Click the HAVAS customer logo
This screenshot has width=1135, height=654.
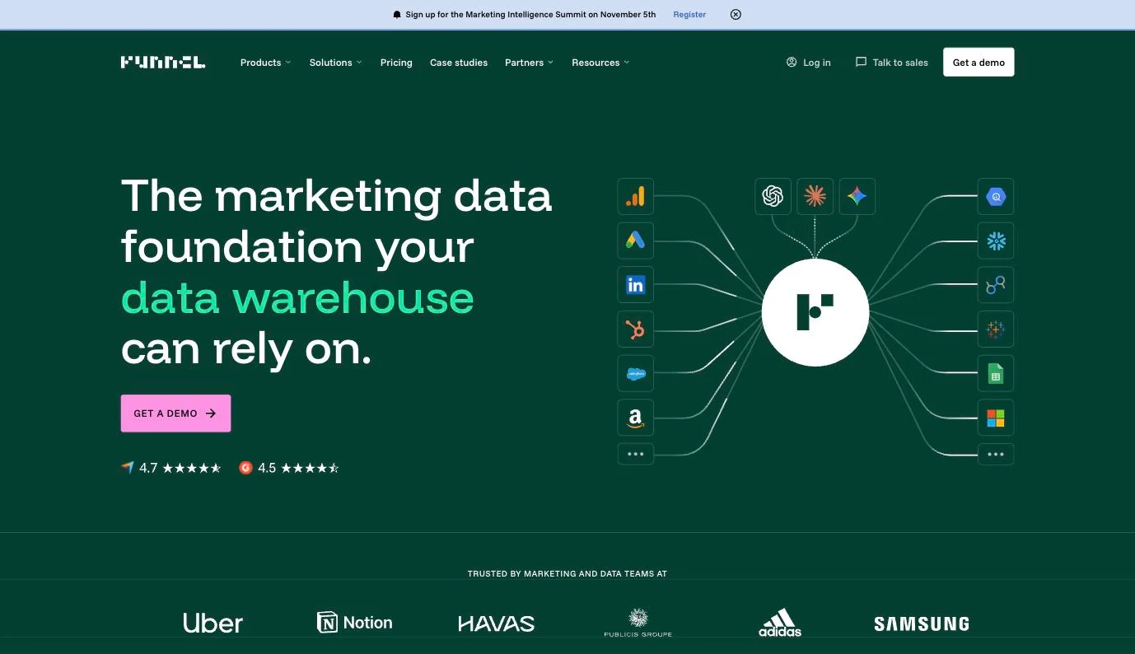tap(497, 624)
